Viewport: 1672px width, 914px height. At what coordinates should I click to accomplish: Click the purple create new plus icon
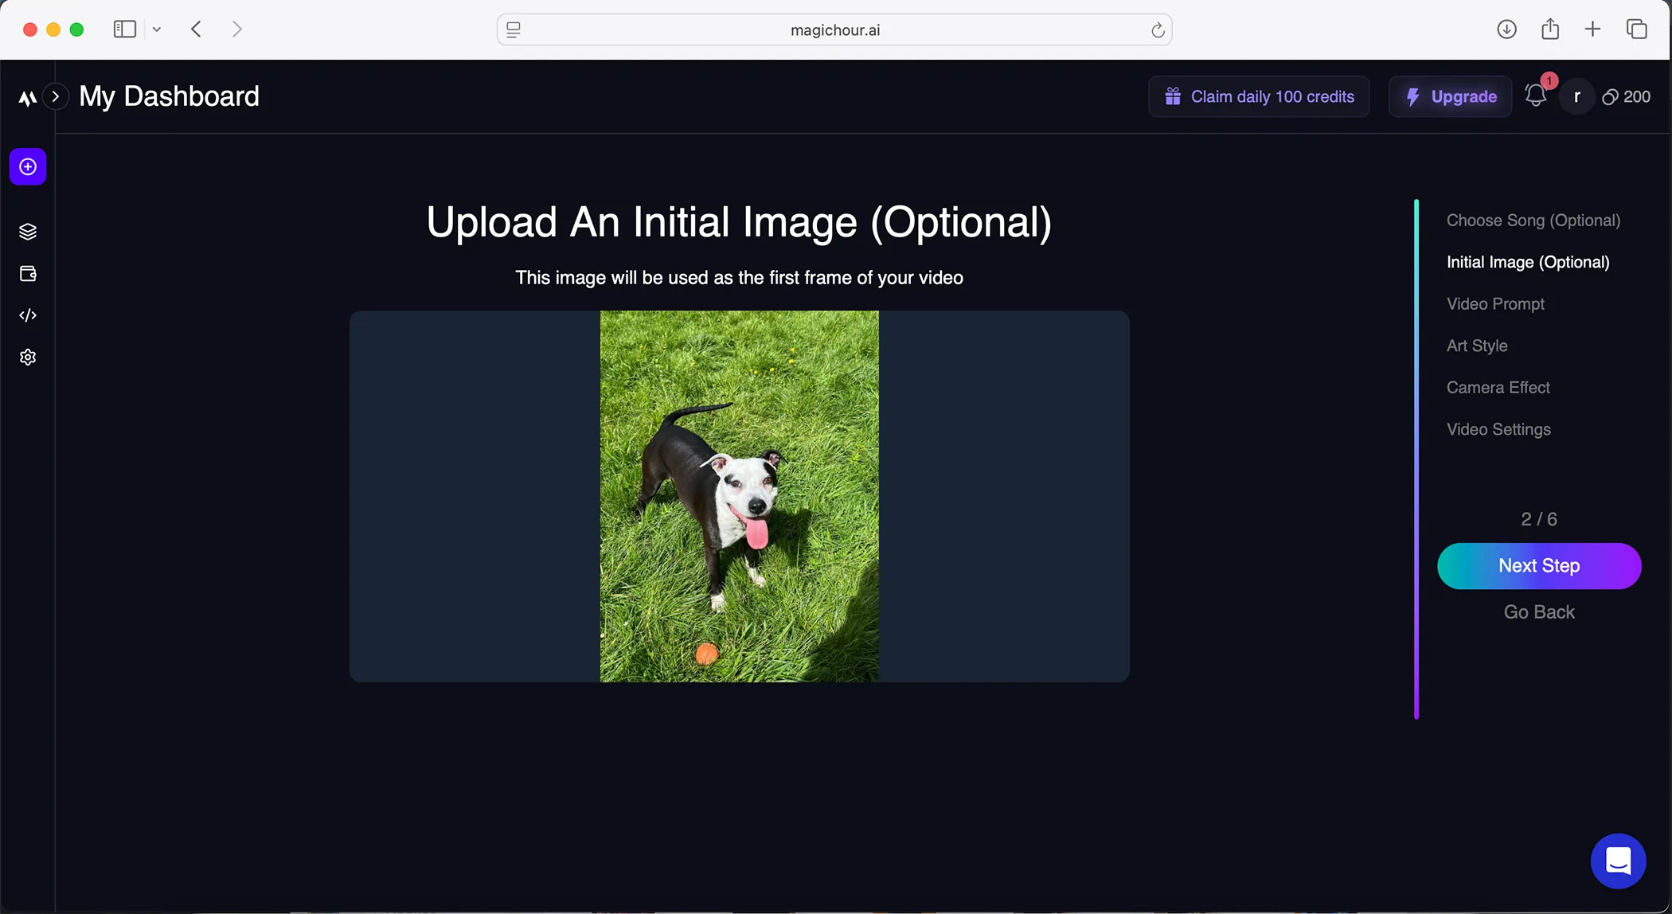[x=28, y=166]
